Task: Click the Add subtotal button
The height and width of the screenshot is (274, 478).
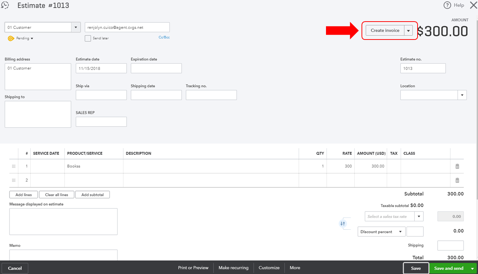Action: click(92, 194)
